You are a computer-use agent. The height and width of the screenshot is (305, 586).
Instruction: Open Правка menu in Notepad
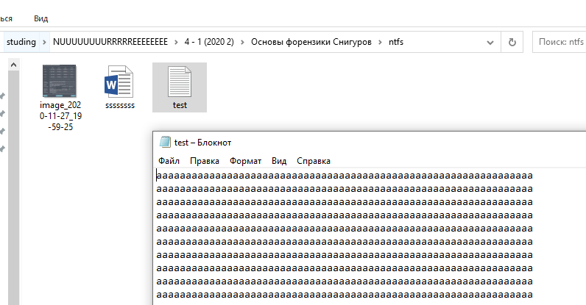click(205, 161)
